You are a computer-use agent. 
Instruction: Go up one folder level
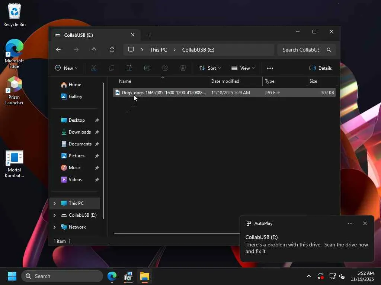(94, 50)
